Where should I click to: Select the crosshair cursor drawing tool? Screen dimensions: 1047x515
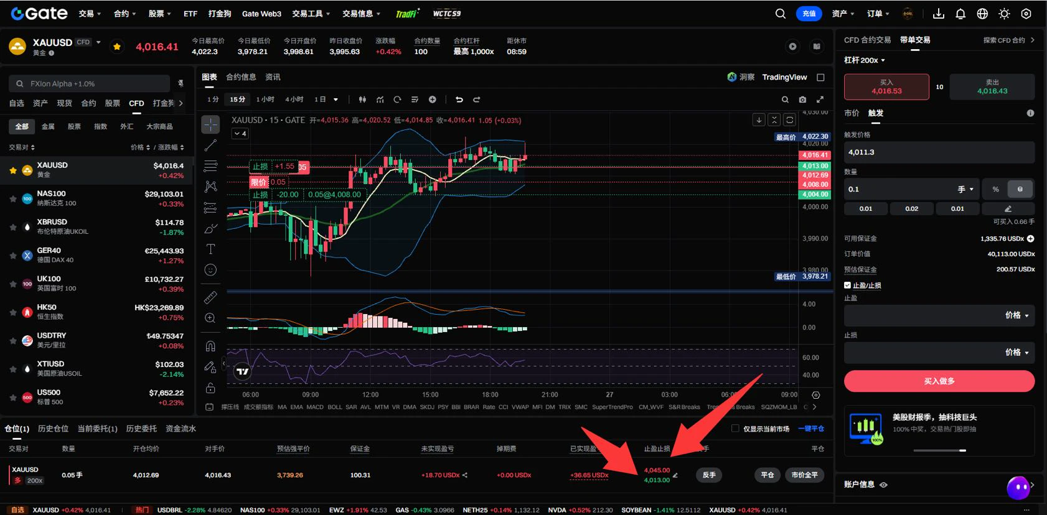[x=210, y=124]
